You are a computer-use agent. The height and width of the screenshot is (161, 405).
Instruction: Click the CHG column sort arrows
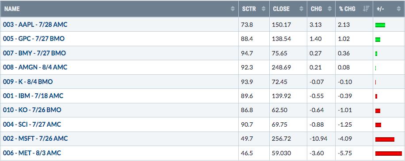click(x=329, y=9)
